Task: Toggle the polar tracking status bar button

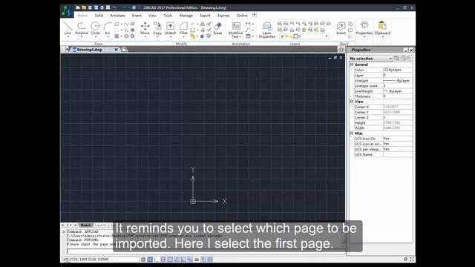Action: coord(163,259)
